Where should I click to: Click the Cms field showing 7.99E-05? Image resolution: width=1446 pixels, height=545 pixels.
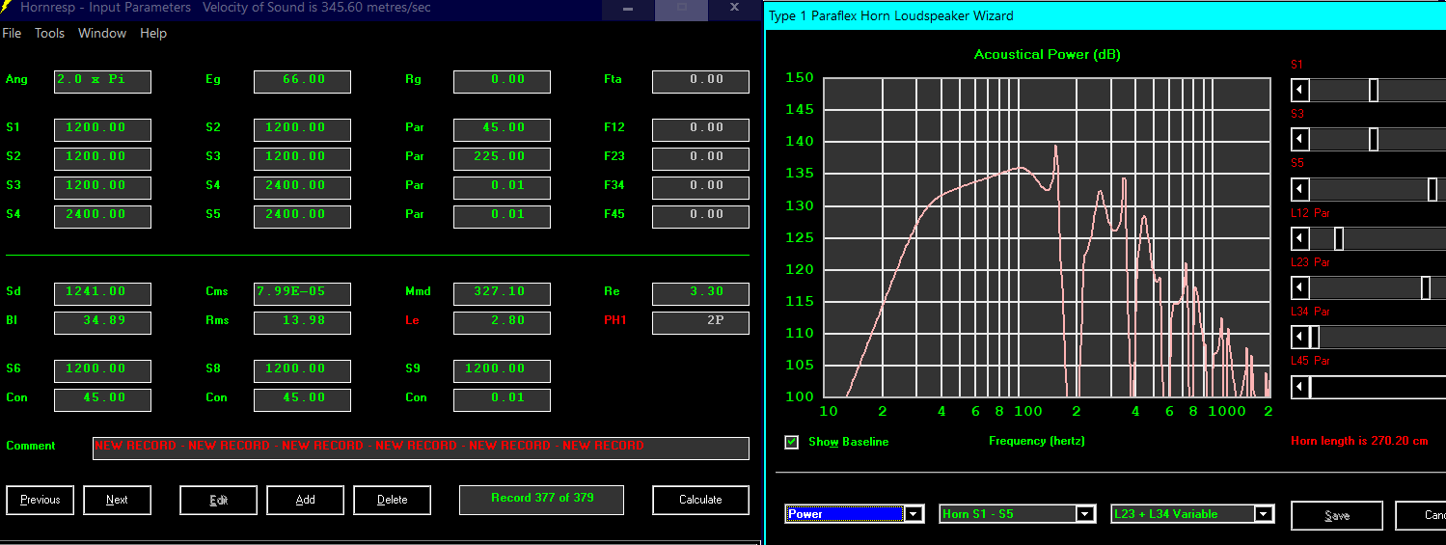tap(302, 293)
